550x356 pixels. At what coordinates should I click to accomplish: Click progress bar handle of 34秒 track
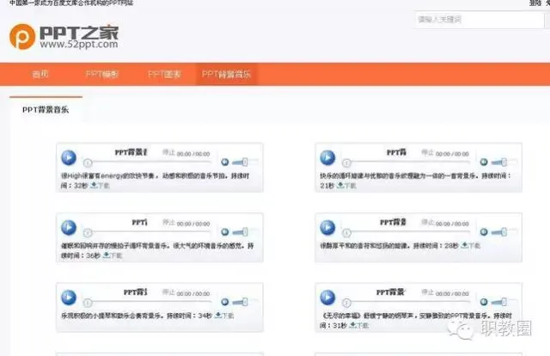88,303
